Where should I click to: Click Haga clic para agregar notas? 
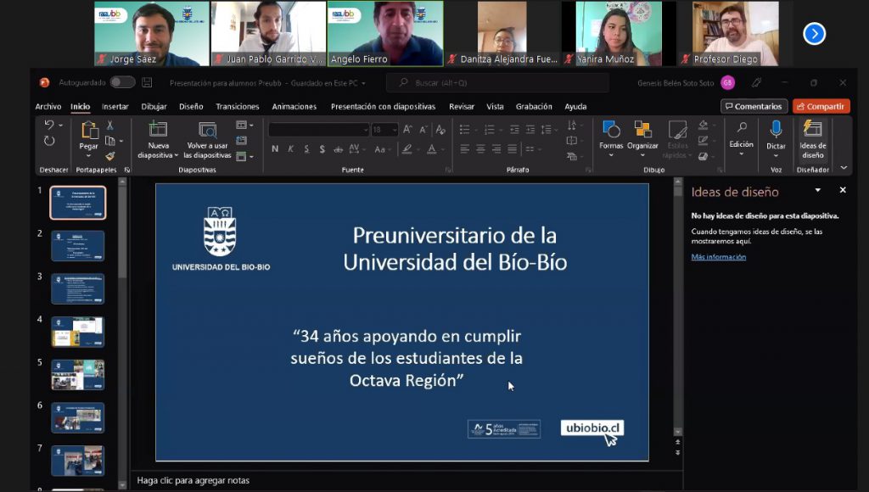[193, 480]
